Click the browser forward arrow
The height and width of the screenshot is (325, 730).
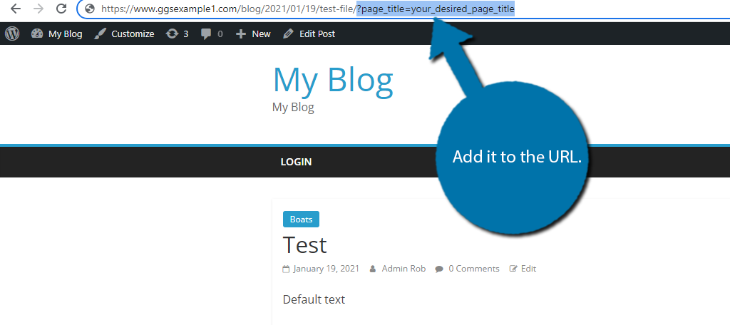38,9
